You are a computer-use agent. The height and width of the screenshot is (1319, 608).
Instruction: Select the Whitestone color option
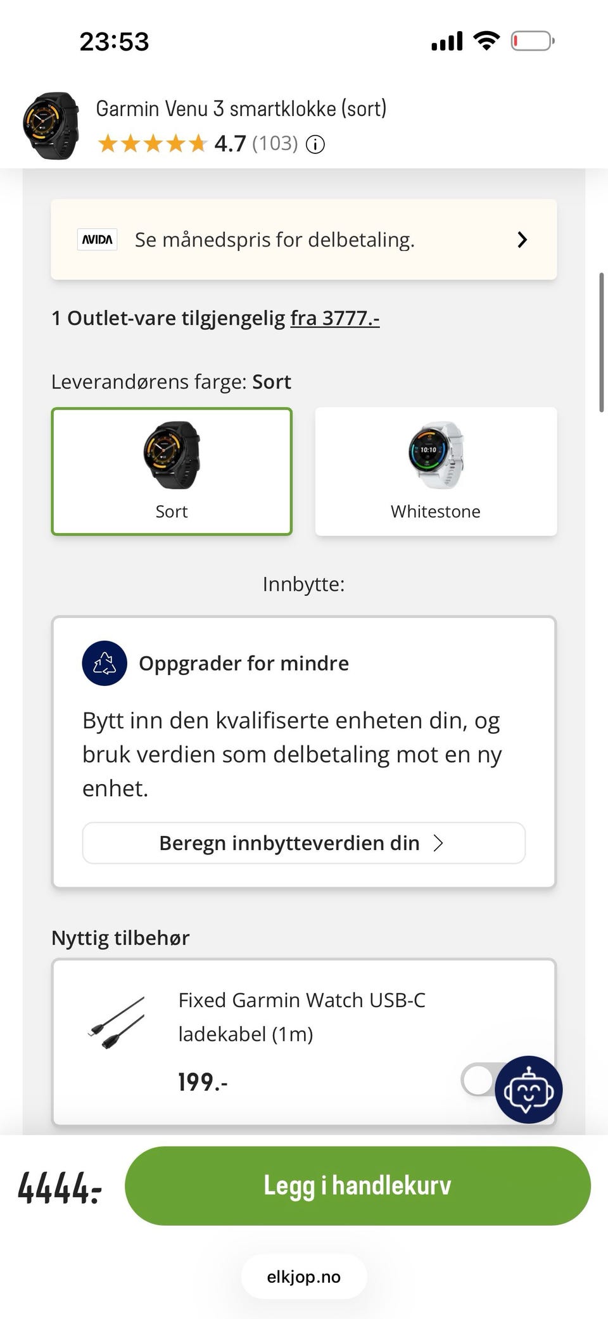[436, 472]
